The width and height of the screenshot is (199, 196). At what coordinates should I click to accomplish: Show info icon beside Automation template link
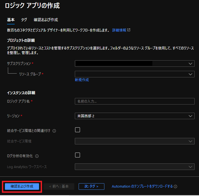(x=175, y=186)
